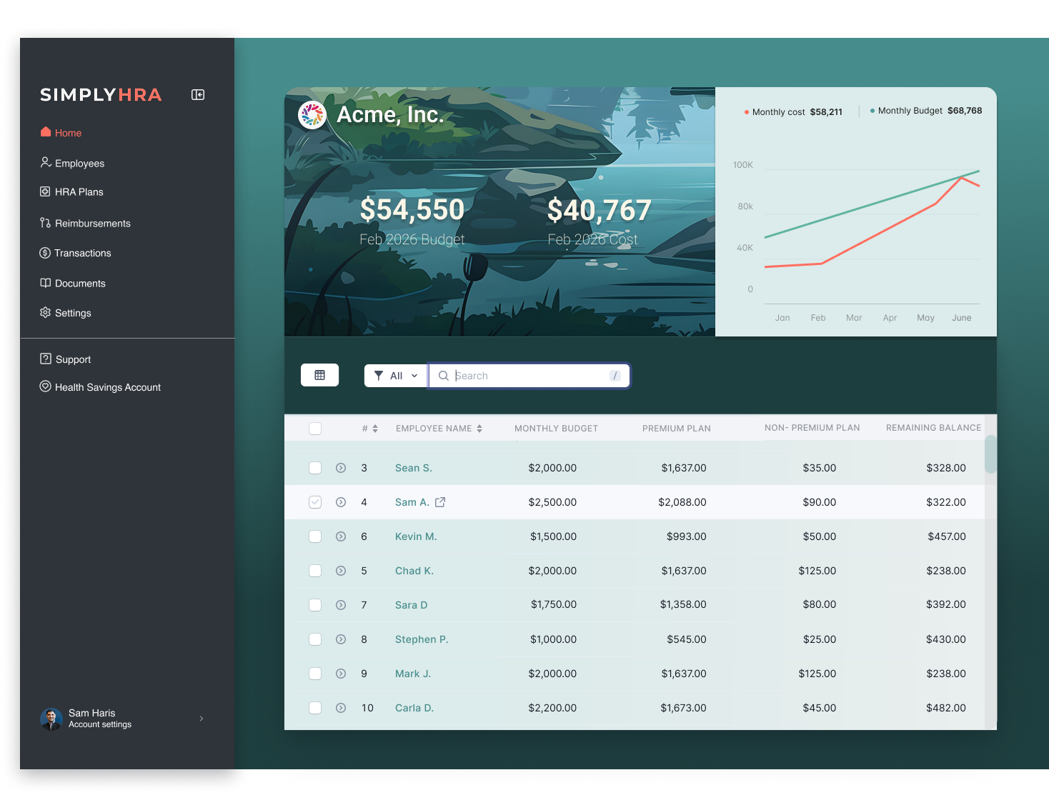
Task: Open Sean S. employee link
Action: pos(414,468)
